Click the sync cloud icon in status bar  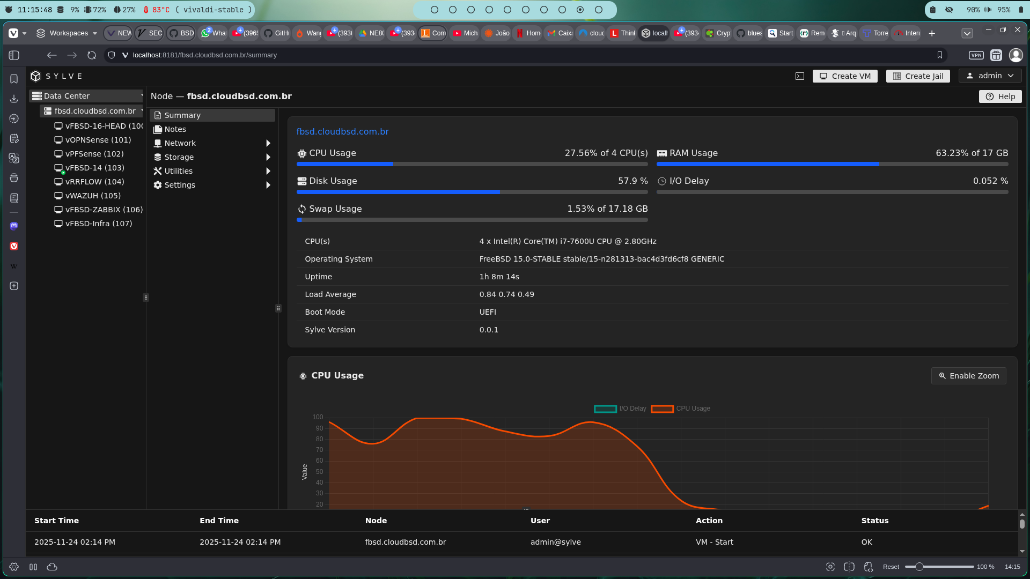[x=52, y=567]
